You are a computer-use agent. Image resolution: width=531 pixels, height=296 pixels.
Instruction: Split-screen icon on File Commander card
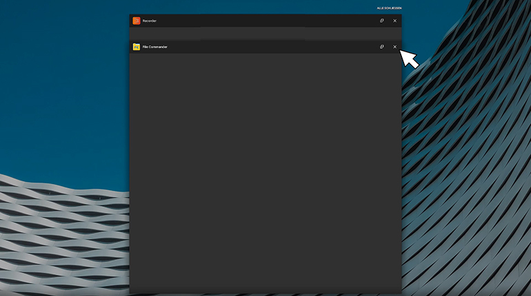coord(381,47)
